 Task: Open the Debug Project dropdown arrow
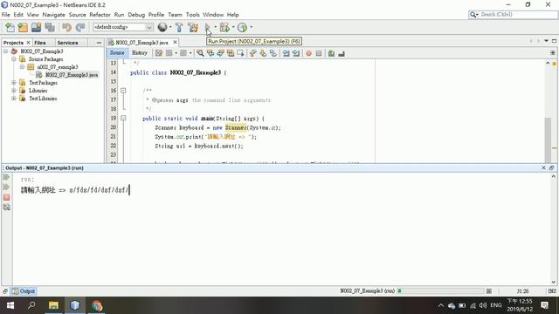pos(233,27)
